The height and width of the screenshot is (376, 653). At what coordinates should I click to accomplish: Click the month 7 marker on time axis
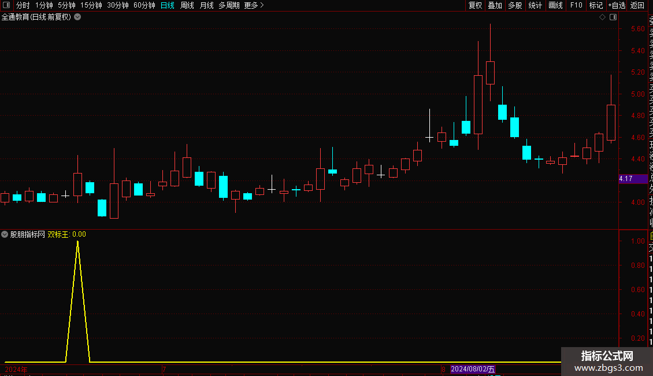(164, 369)
